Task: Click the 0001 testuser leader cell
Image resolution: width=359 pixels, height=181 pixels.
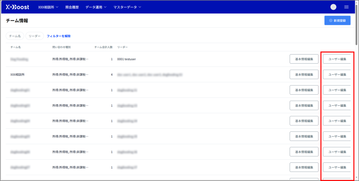Action: click(x=126, y=59)
